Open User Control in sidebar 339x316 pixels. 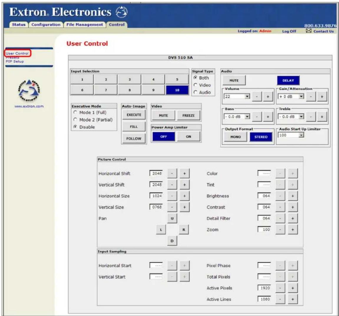pyautogui.click(x=17, y=53)
